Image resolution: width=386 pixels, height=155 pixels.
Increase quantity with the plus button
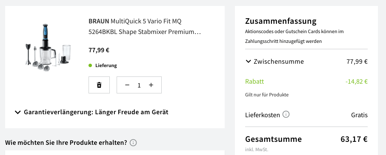(x=151, y=85)
